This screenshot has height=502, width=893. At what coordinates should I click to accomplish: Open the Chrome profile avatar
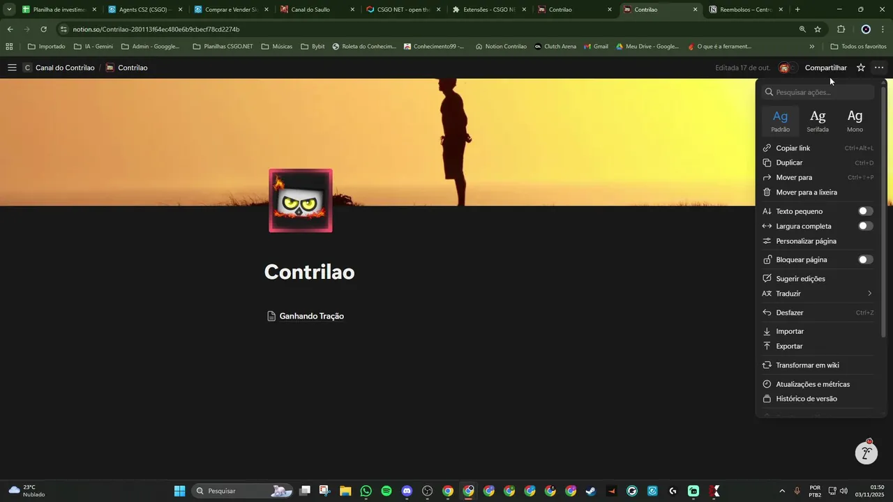866,29
